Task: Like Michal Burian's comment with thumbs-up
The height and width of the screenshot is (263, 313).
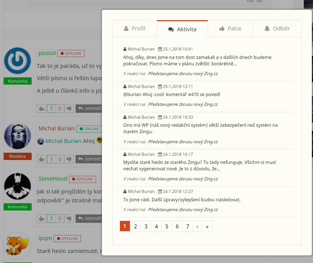Action: coord(42,159)
